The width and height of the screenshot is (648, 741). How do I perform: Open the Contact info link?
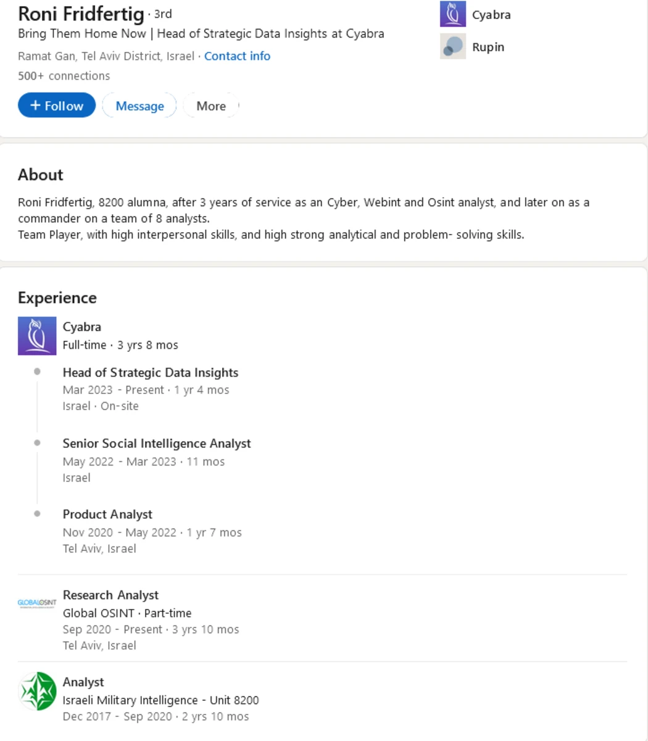[237, 56]
